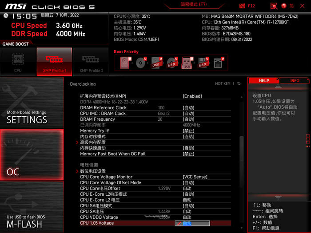Screen dimensions: 311x233
Task: Open the M-FLASH BIOS flash section
Action: (x=32, y=207)
